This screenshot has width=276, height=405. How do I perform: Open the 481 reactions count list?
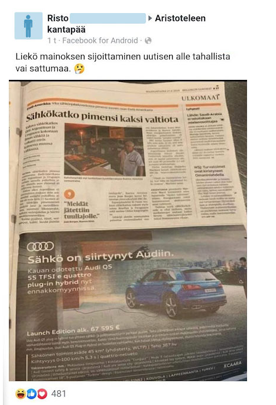tap(59, 394)
